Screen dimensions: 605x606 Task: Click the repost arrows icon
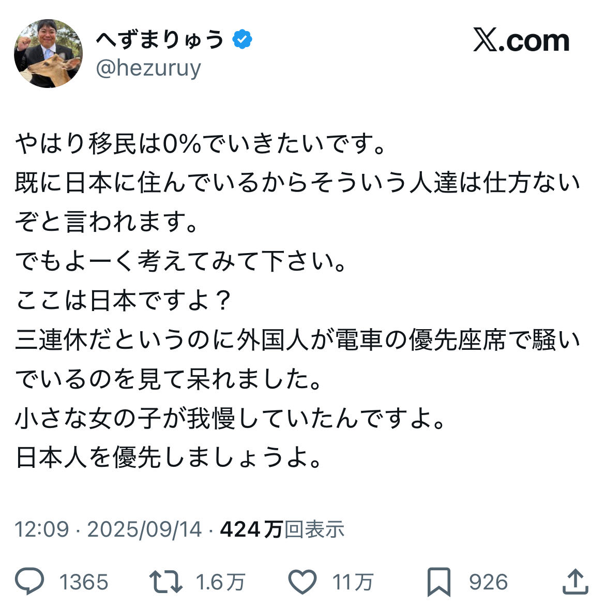pos(165,581)
